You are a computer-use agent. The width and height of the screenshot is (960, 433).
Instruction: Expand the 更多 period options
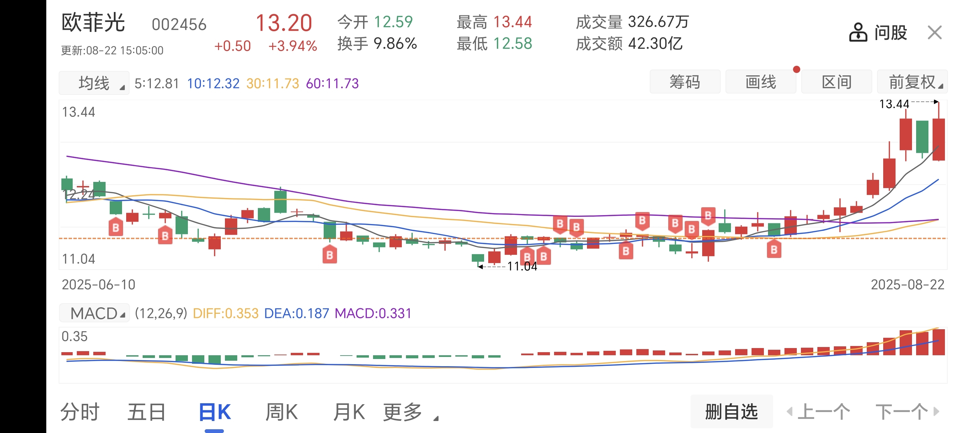click(410, 412)
